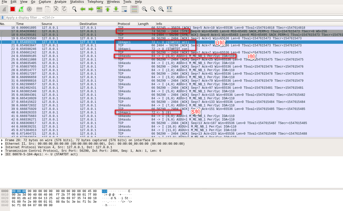Screen dimensions: 343x211
Task: Stop the running capture
Action: (x=13, y=9)
